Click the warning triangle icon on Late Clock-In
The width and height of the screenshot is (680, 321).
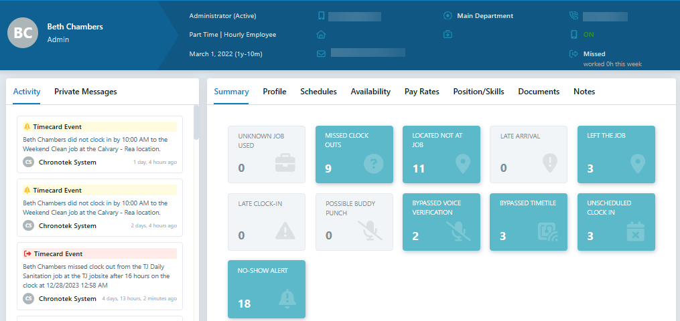(x=285, y=231)
